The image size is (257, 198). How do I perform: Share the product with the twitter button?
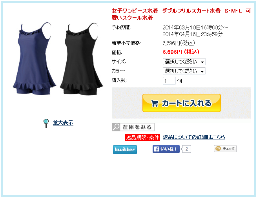(x=125, y=149)
